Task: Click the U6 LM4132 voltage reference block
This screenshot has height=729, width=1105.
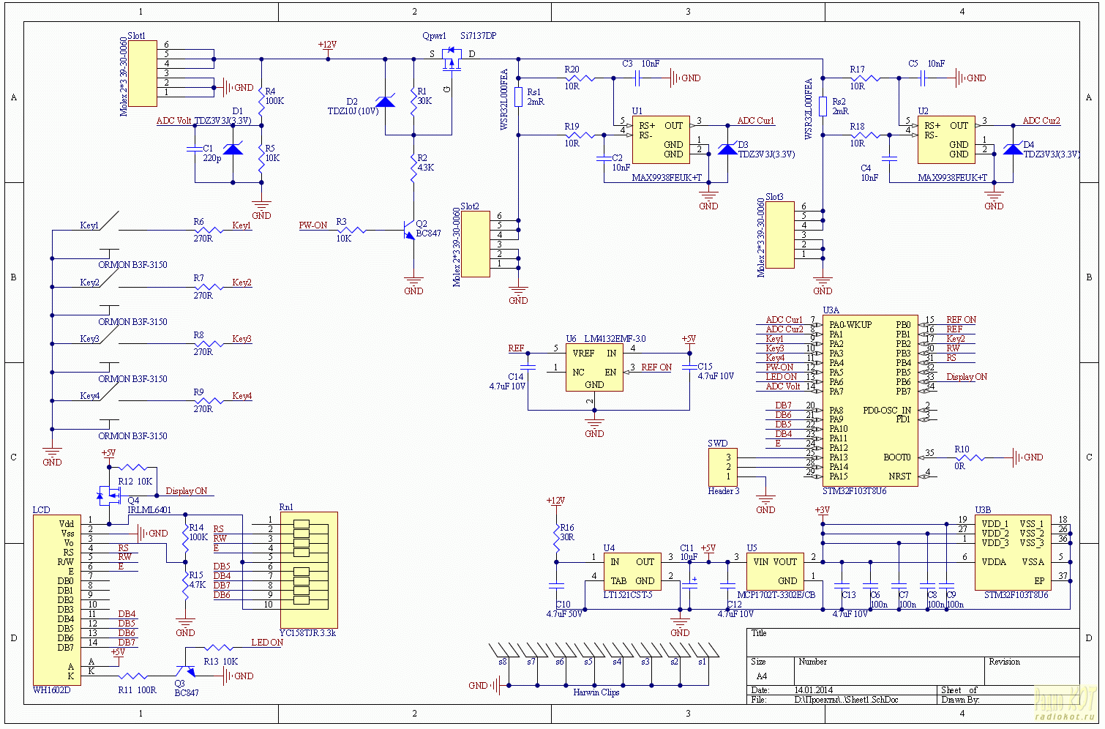Action: pyautogui.click(x=594, y=367)
